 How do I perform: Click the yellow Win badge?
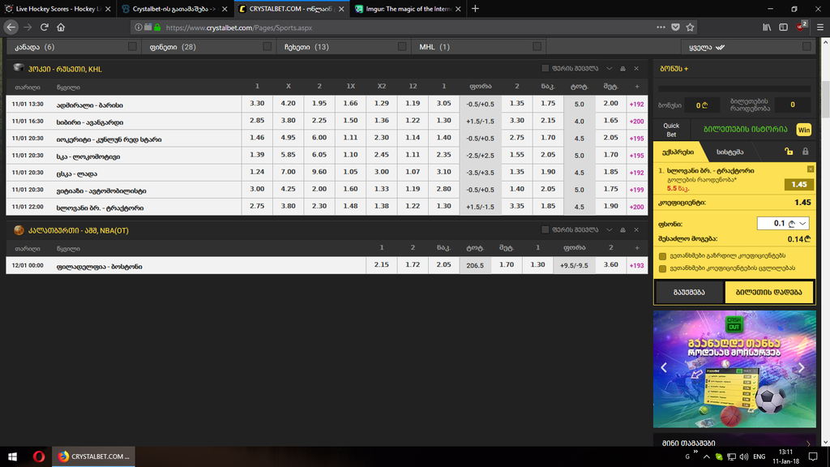pyautogui.click(x=803, y=130)
